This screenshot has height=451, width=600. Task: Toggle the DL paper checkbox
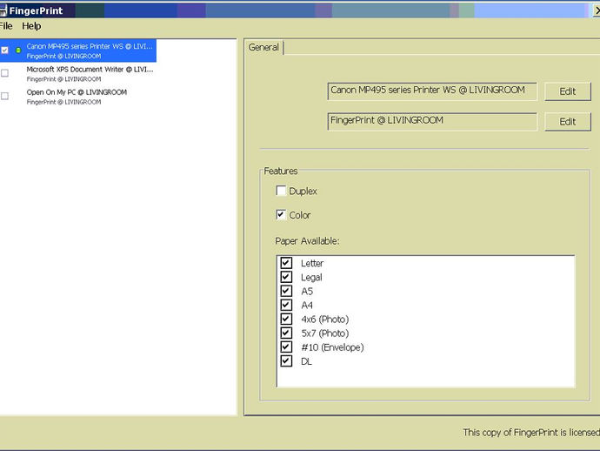[286, 360]
